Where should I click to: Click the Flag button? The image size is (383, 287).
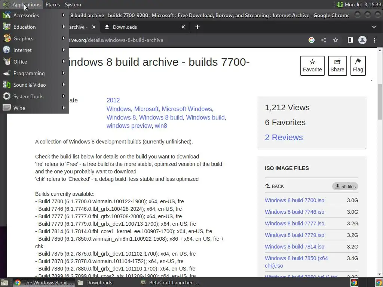tap(358, 66)
